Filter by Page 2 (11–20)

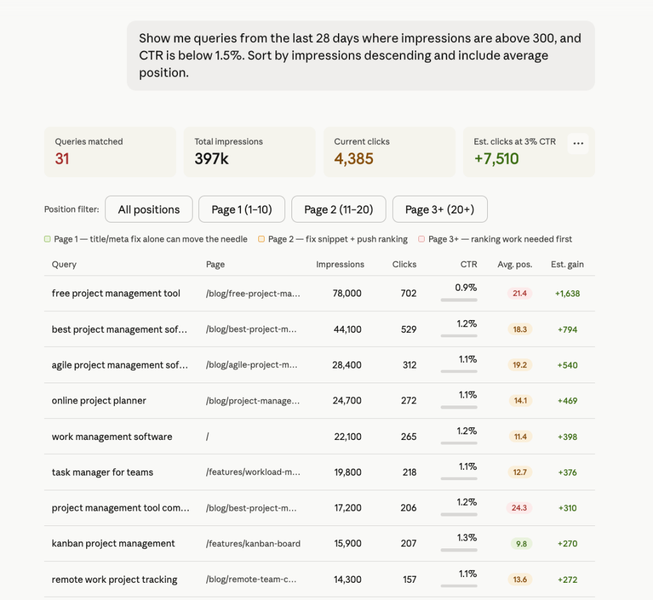click(x=339, y=209)
